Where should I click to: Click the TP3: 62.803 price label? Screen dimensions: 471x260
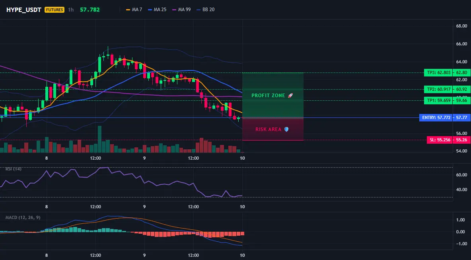[438, 73]
